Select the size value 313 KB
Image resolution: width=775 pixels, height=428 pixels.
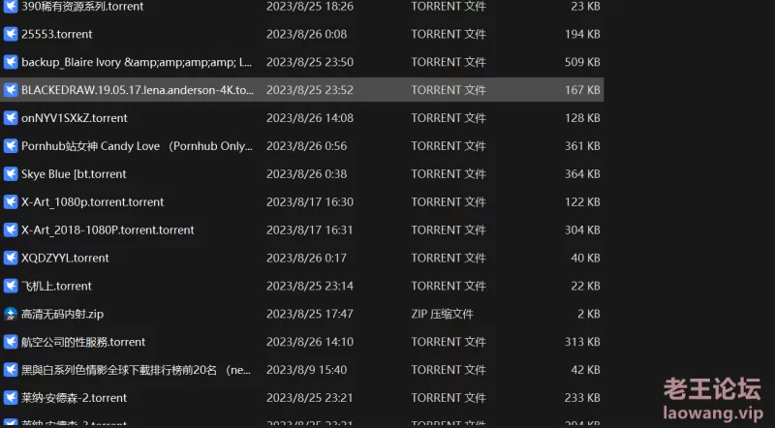(582, 342)
